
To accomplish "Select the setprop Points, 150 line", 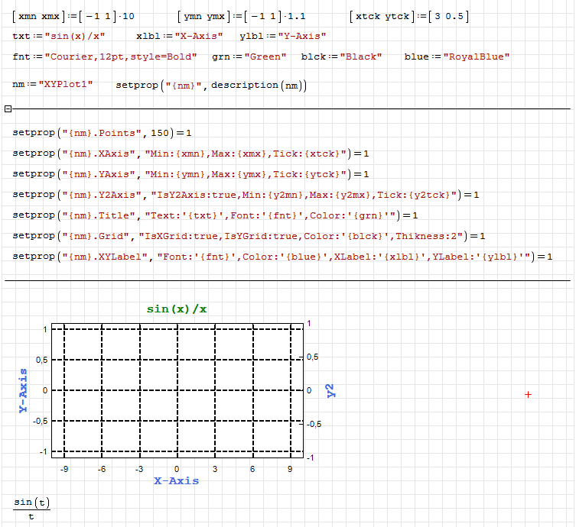I will click(103, 133).
